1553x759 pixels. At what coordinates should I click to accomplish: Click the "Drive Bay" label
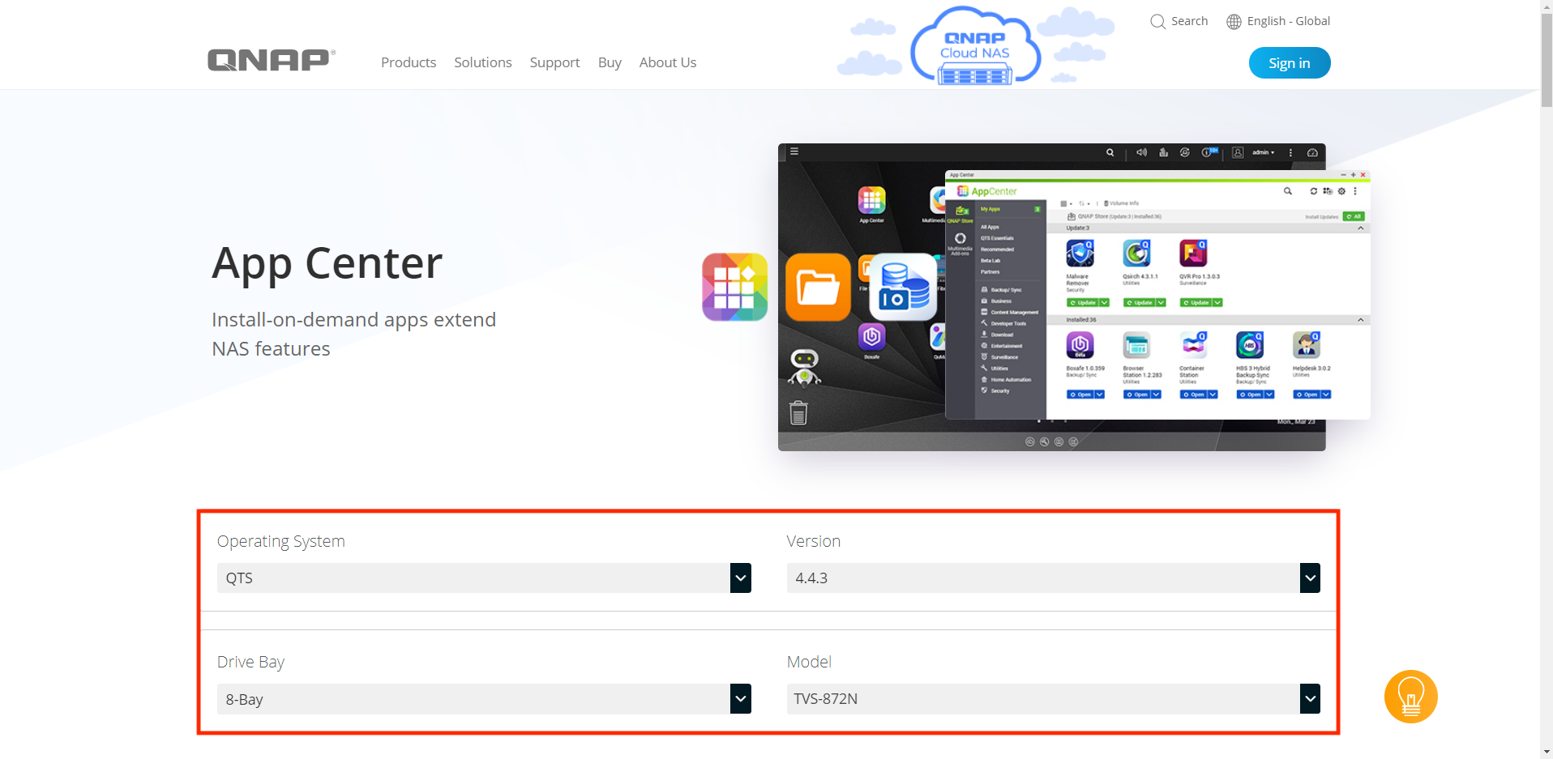tap(250, 662)
